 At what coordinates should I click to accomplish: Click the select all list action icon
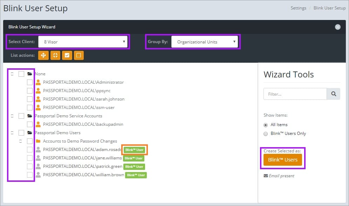pos(67,55)
